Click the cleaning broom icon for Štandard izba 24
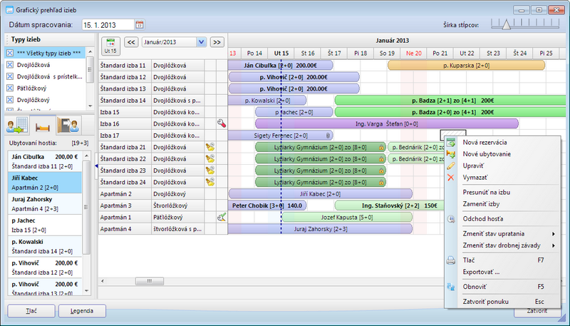The image size is (570, 326). click(210, 182)
